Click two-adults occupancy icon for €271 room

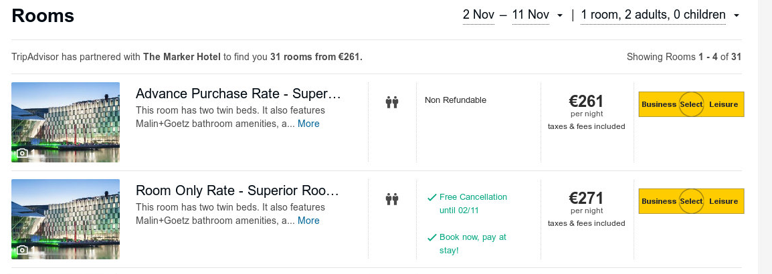(x=392, y=199)
